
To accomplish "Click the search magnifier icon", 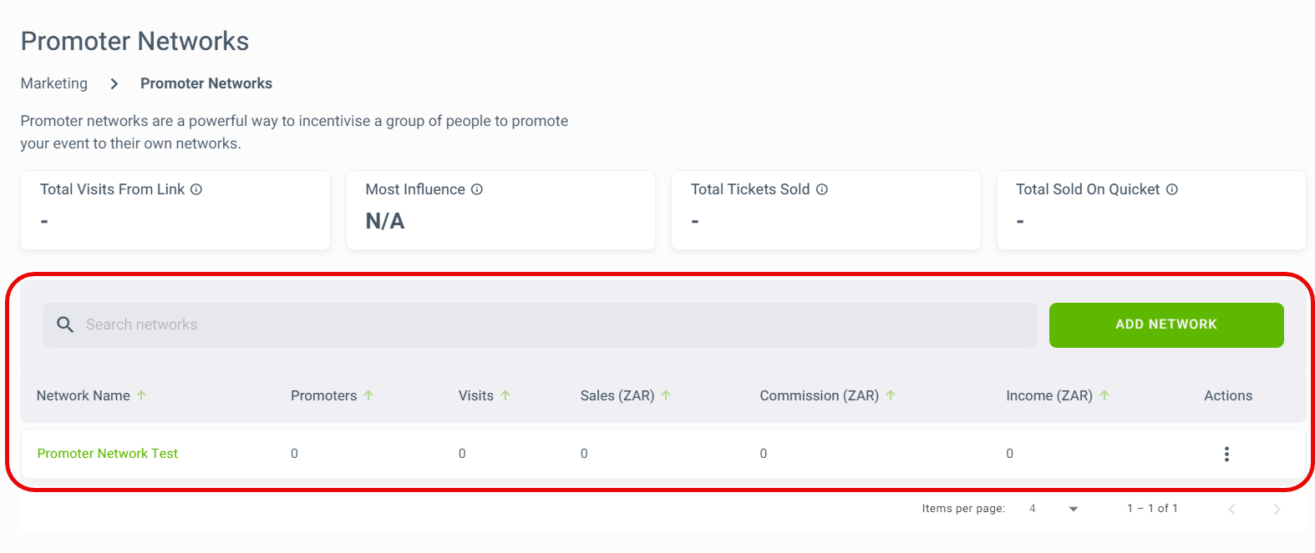I will click(65, 324).
